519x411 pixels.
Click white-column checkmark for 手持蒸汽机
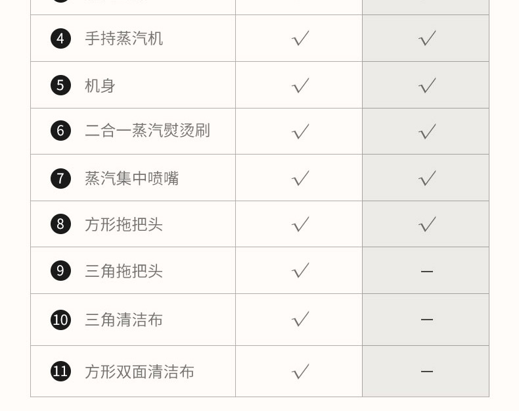pyautogui.click(x=300, y=39)
